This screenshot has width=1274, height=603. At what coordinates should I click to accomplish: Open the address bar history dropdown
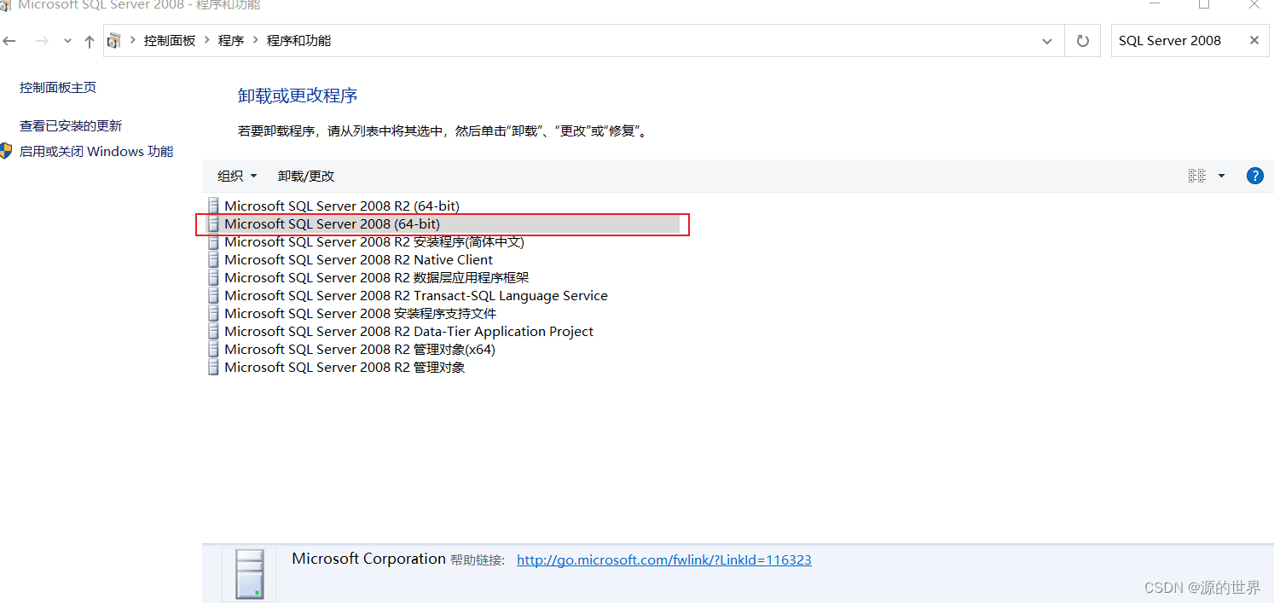pos(1047,41)
